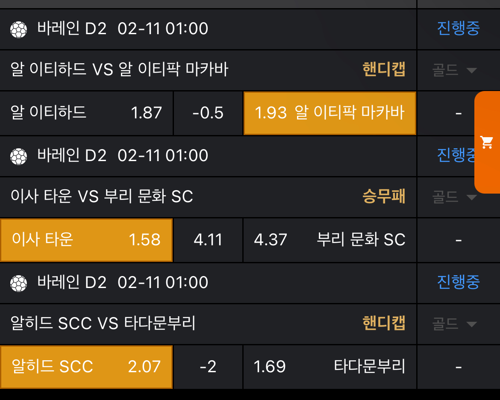Click soccer ball icon for 알히드 SCC match
The image size is (500, 400).
click(18, 283)
